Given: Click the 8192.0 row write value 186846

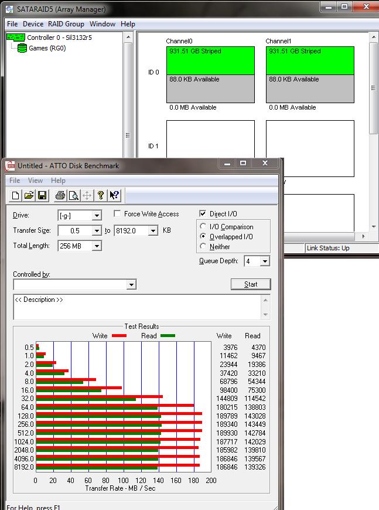Looking at the screenshot, I should click(x=227, y=467).
